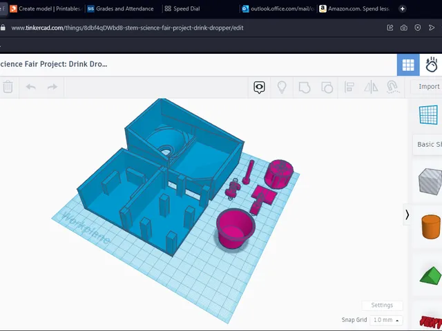Undo the last action

[30, 87]
